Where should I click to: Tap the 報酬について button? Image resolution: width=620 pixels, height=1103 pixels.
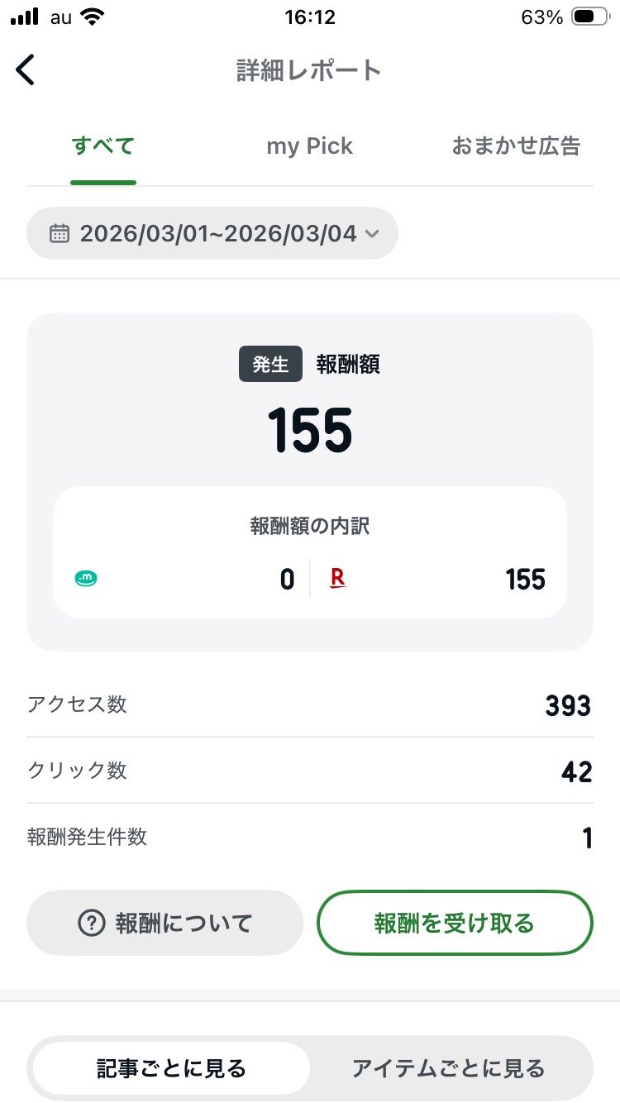(165, 923)
